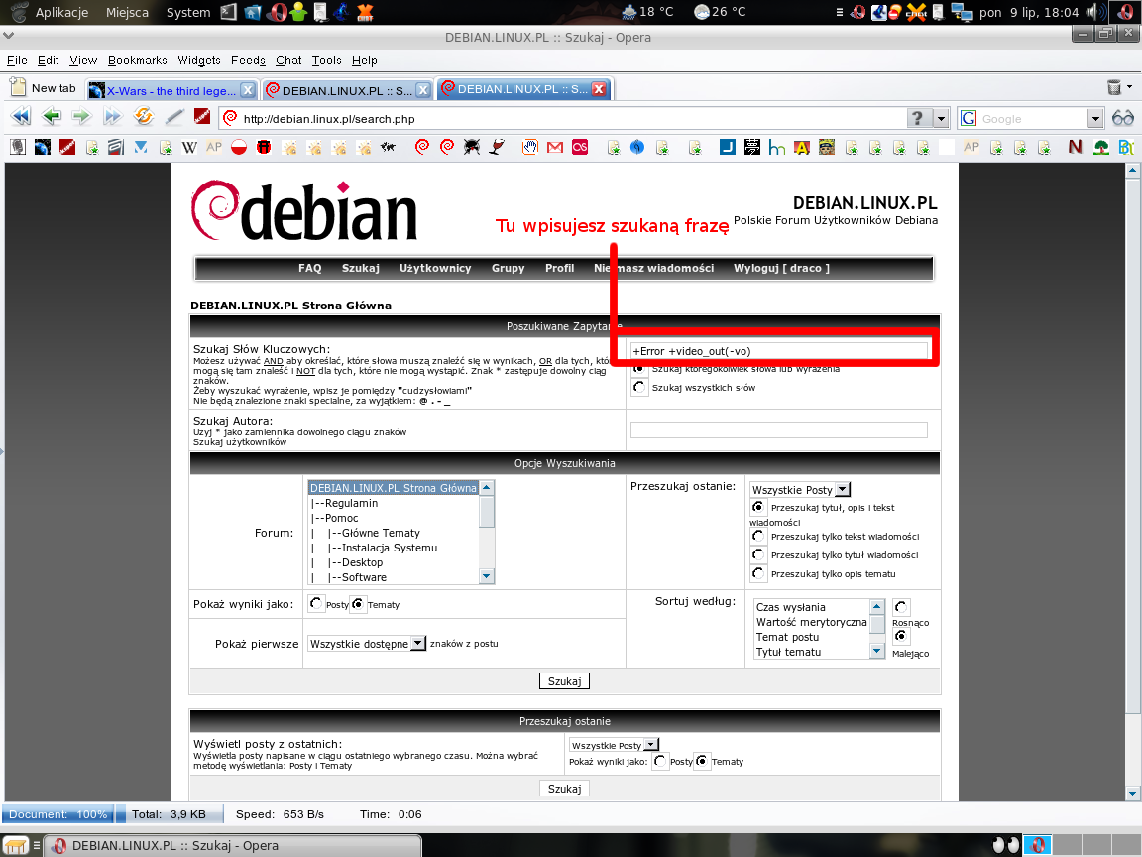Click the Debian logo on the forum

click(x=304, y=210)
